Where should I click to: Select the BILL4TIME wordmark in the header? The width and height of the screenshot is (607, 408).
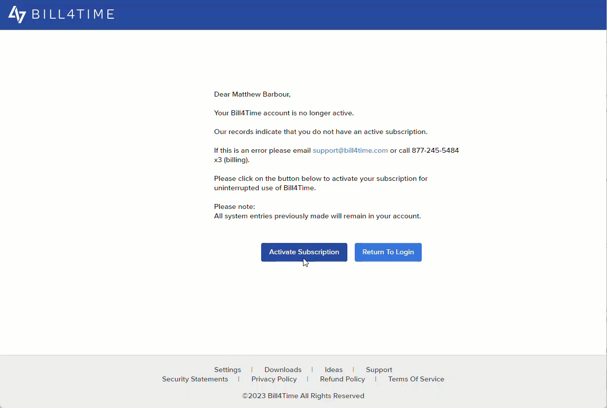tap(73, 14)
